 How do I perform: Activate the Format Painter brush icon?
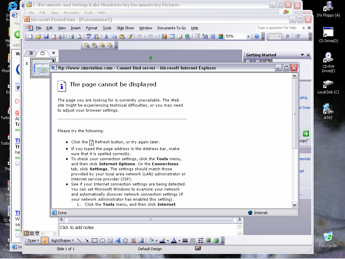pos(130,36)
